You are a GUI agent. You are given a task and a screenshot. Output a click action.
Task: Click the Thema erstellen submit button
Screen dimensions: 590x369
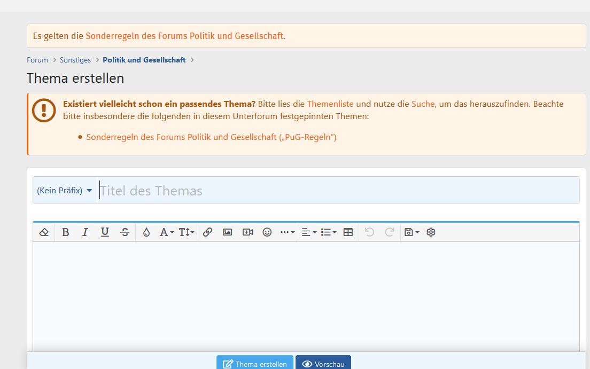click(255, 363)
